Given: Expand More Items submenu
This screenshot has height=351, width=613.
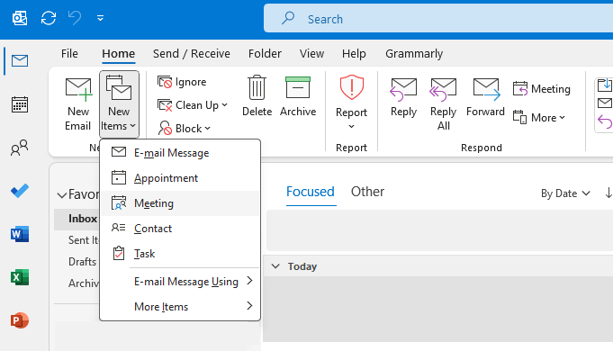Looking at the screenshot, I should click(180, 306).
